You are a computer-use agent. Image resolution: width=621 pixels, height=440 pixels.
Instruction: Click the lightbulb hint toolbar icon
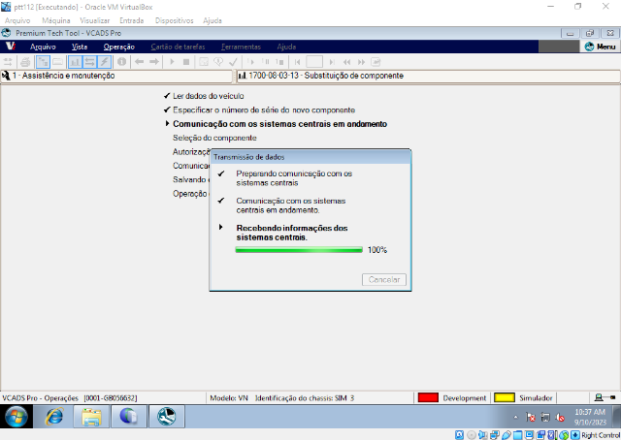point(218,62)
